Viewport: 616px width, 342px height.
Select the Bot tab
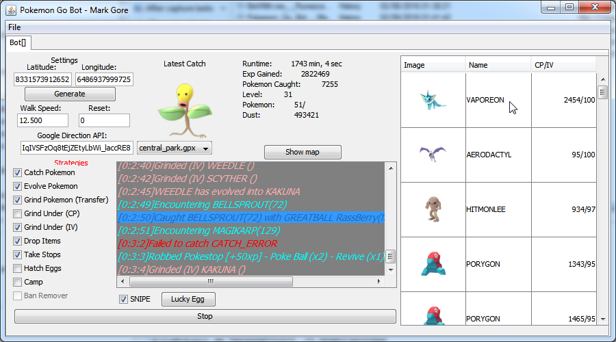click(17, 42)
